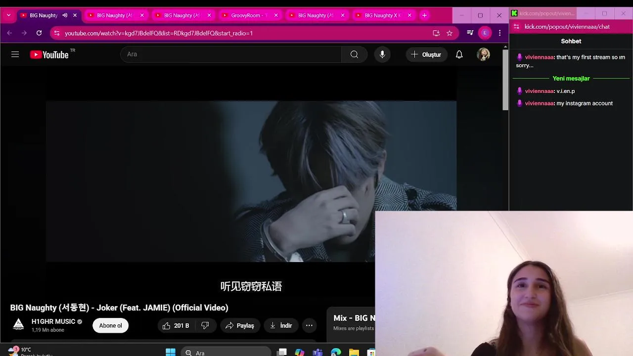
Task: Open the Oluştur create menu
Action: tap(427, 54)
